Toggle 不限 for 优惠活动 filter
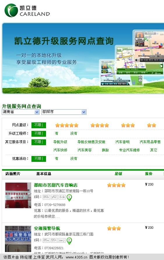 click(39, 159)
